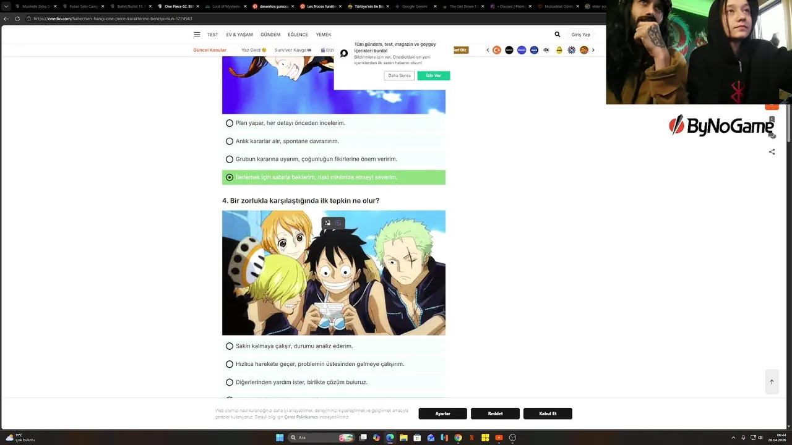
Task: Click the Windows taskbar 'Ara' search box
Action: [321, 438]
